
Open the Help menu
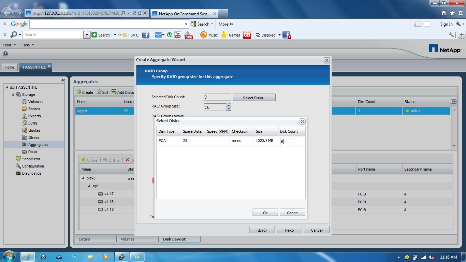coord(26,45)
